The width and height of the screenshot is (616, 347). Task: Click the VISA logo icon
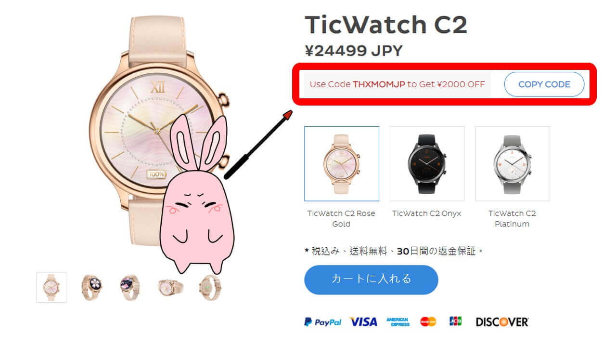[x=363, y=322]
